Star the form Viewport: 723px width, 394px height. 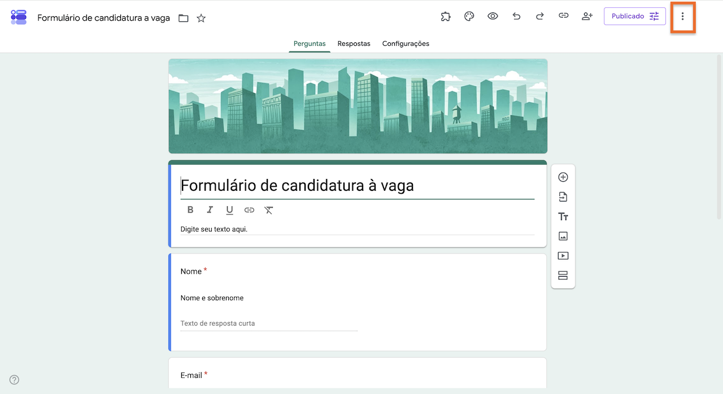coord(201,18)
